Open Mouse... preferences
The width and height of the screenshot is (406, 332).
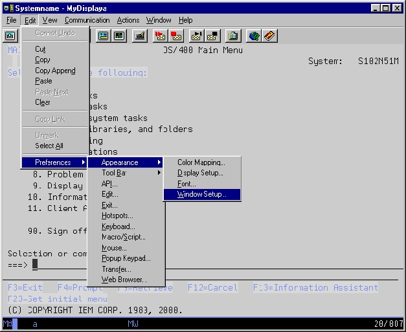pos(126,248)
